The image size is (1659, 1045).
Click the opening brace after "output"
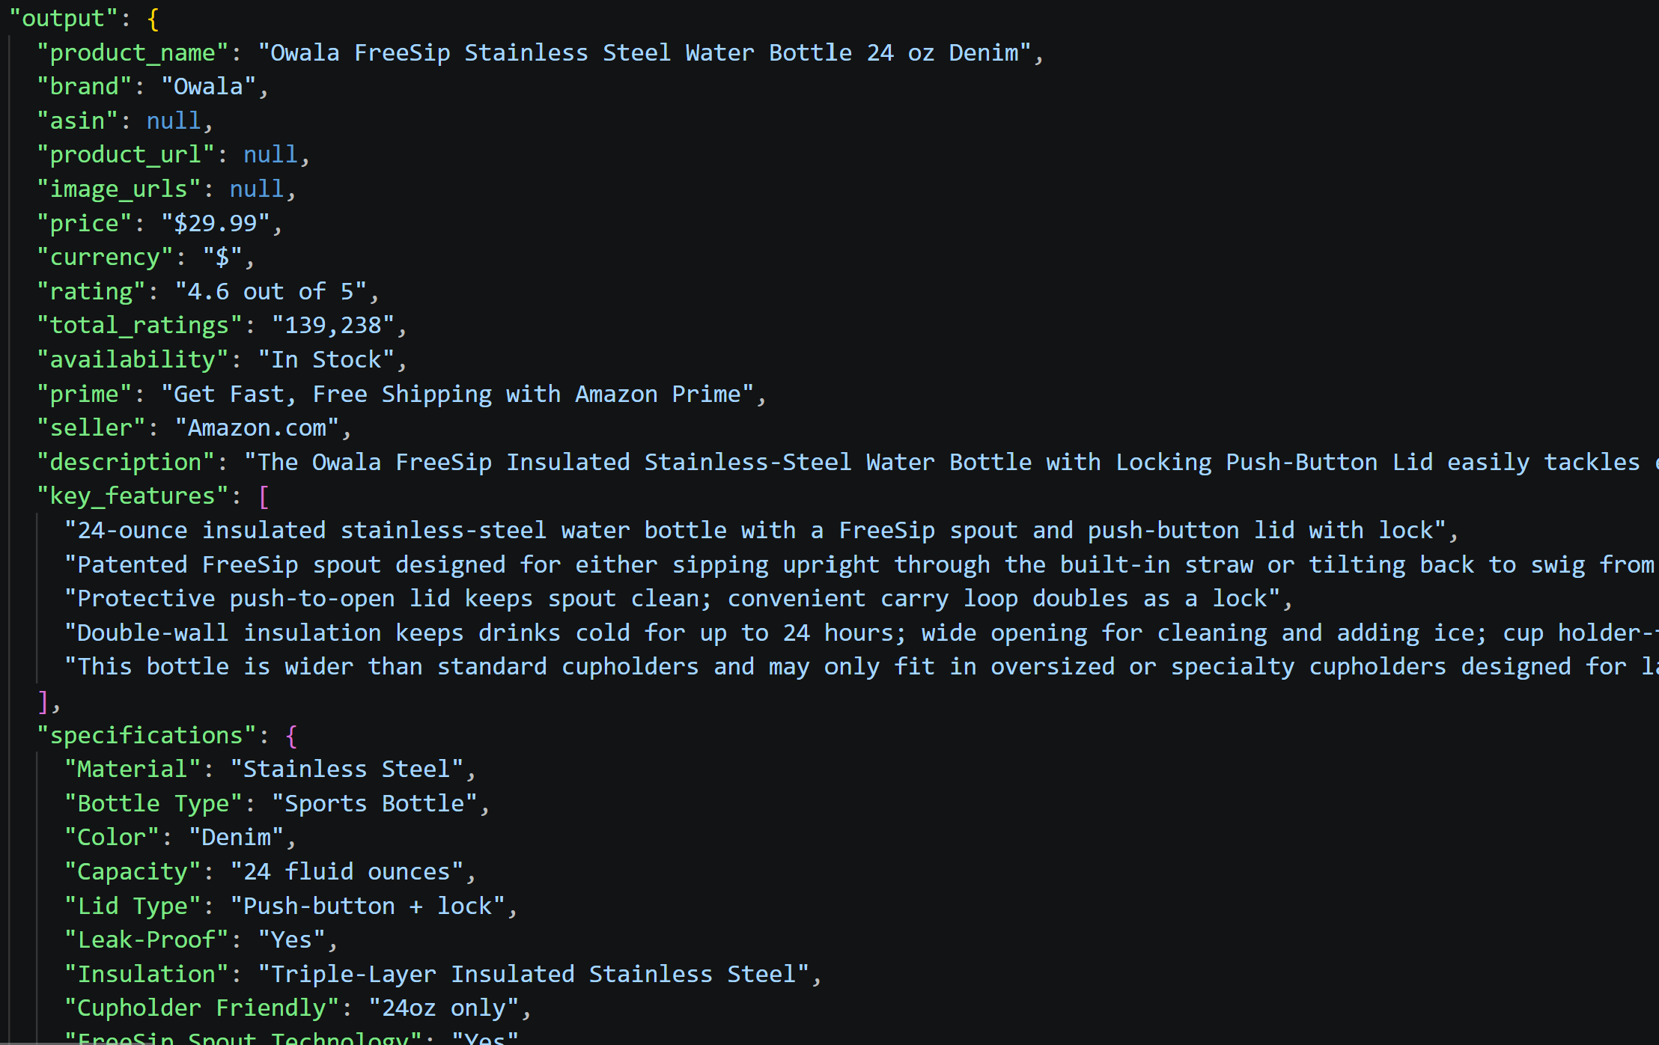(153, 19)
